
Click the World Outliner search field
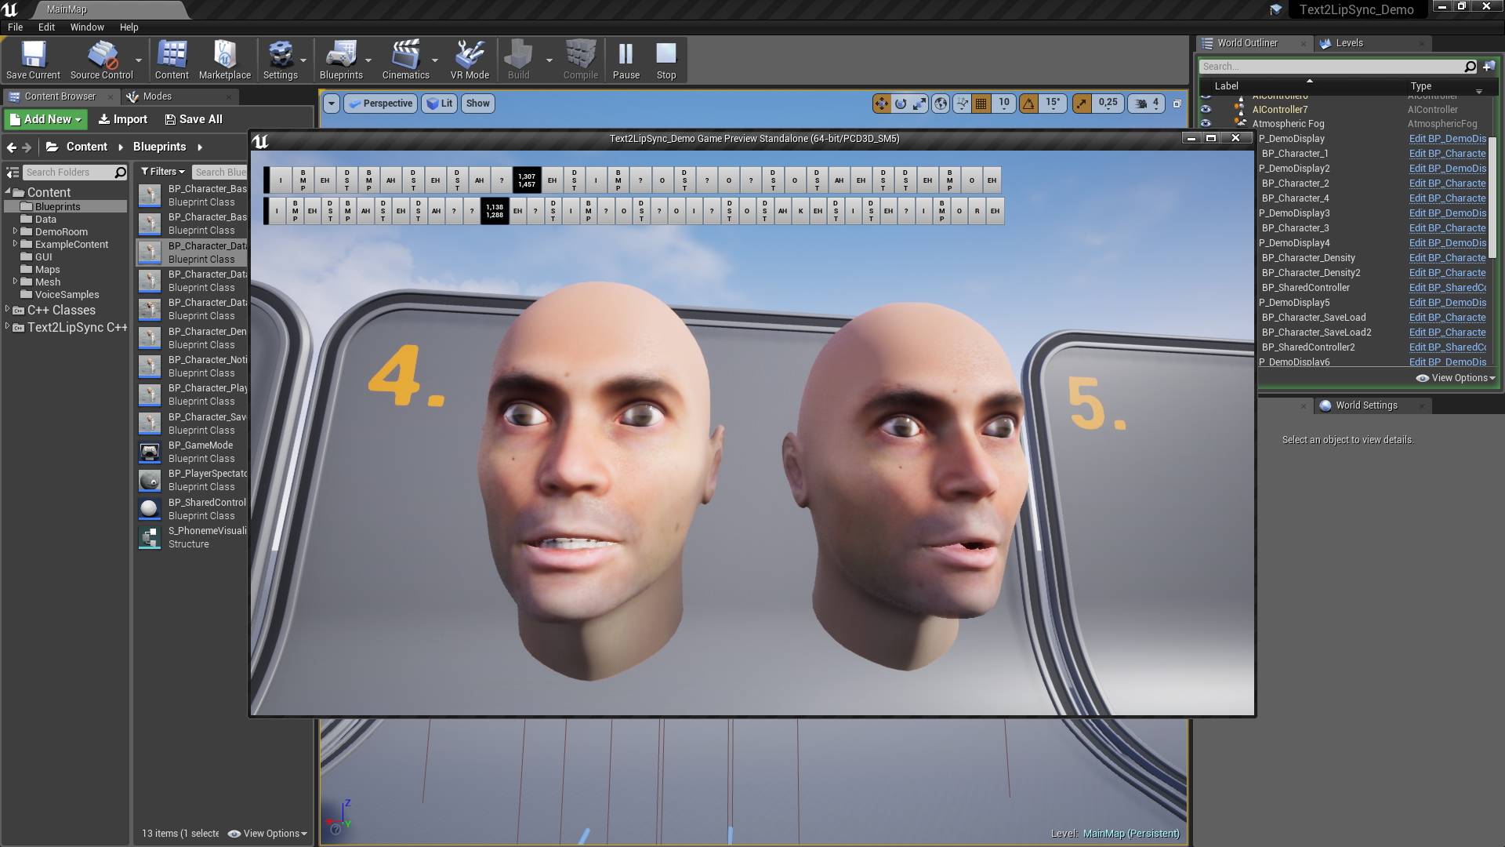tap(1331, 67)
